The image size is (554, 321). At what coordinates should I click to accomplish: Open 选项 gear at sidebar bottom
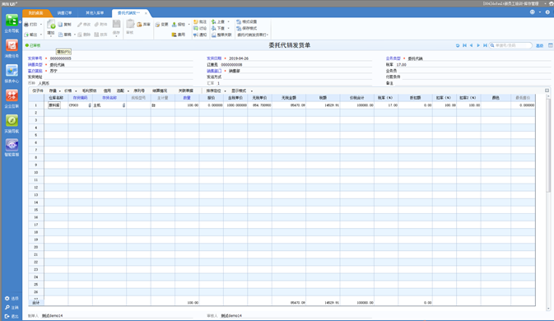[12, 299]
